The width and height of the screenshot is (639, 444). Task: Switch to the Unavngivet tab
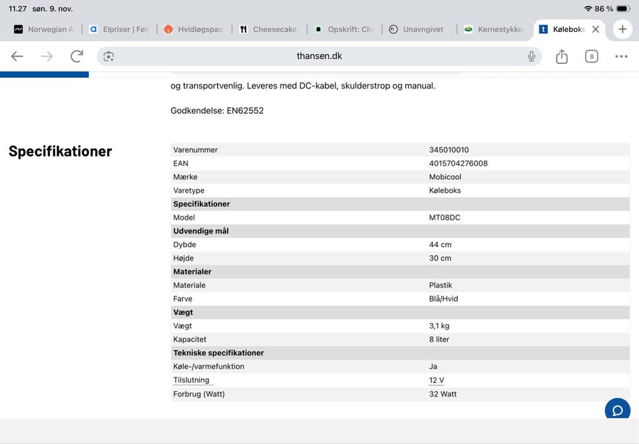(419, 29)
